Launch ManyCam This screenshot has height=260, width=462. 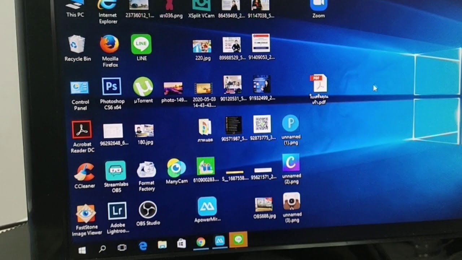tap(176, 172)
